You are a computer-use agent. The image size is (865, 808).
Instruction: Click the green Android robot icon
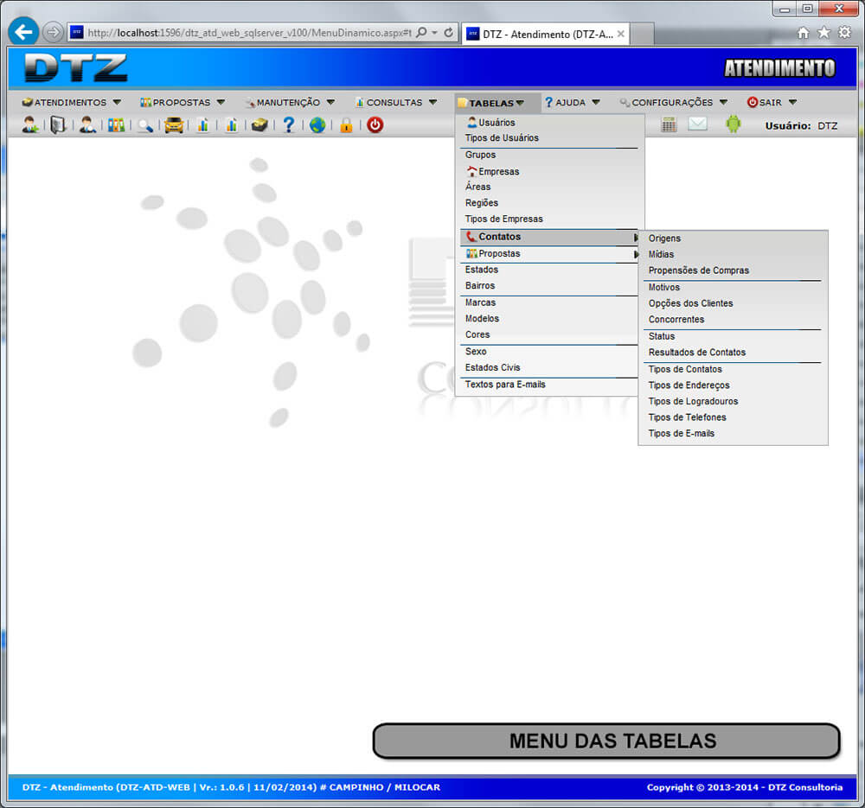pos(734,124)
